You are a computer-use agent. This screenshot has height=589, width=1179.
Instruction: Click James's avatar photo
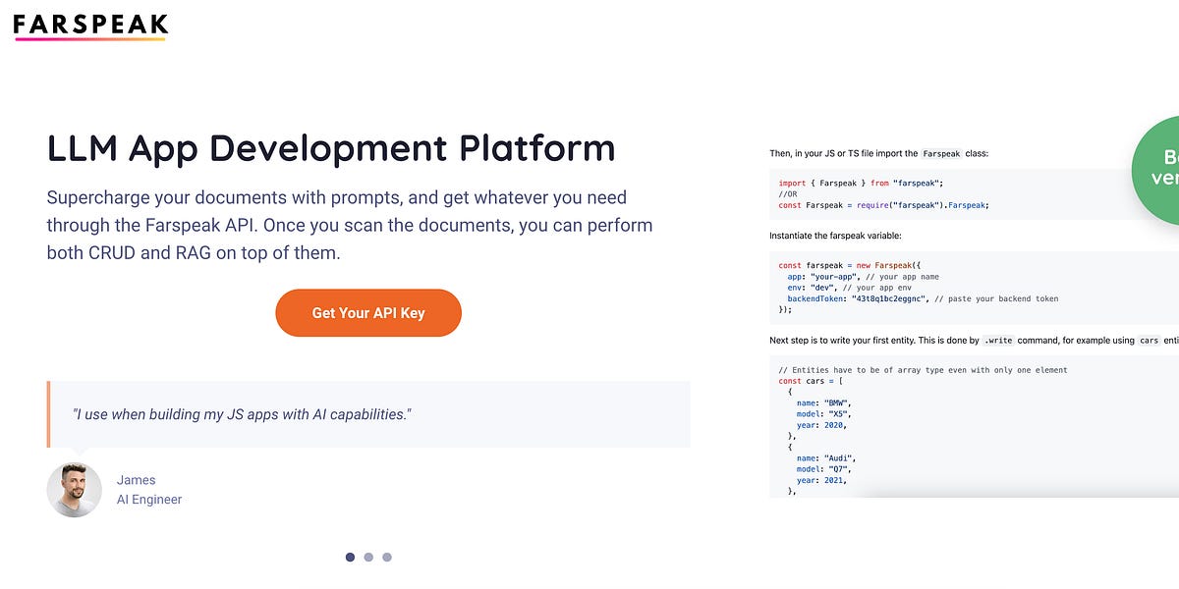coord(74,489)
